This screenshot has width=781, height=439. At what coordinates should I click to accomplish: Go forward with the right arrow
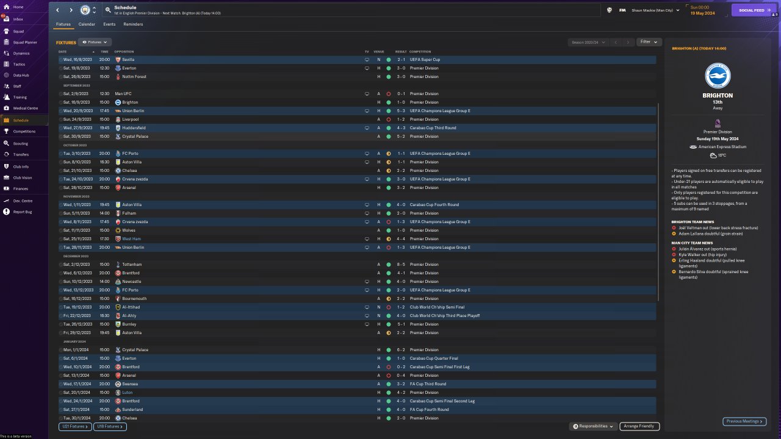(x=71, y=10)
